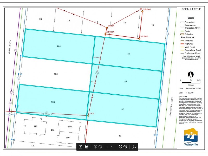Viewport: 208px width, 156px height.
Task: Select highlighted lot 43
Action: 128,54
